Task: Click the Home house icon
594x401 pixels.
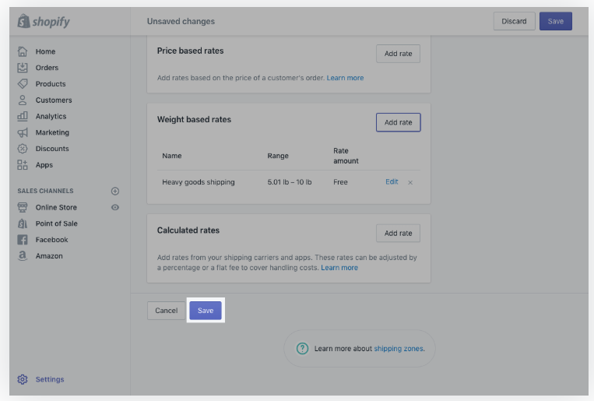Action: pos(23,51)
